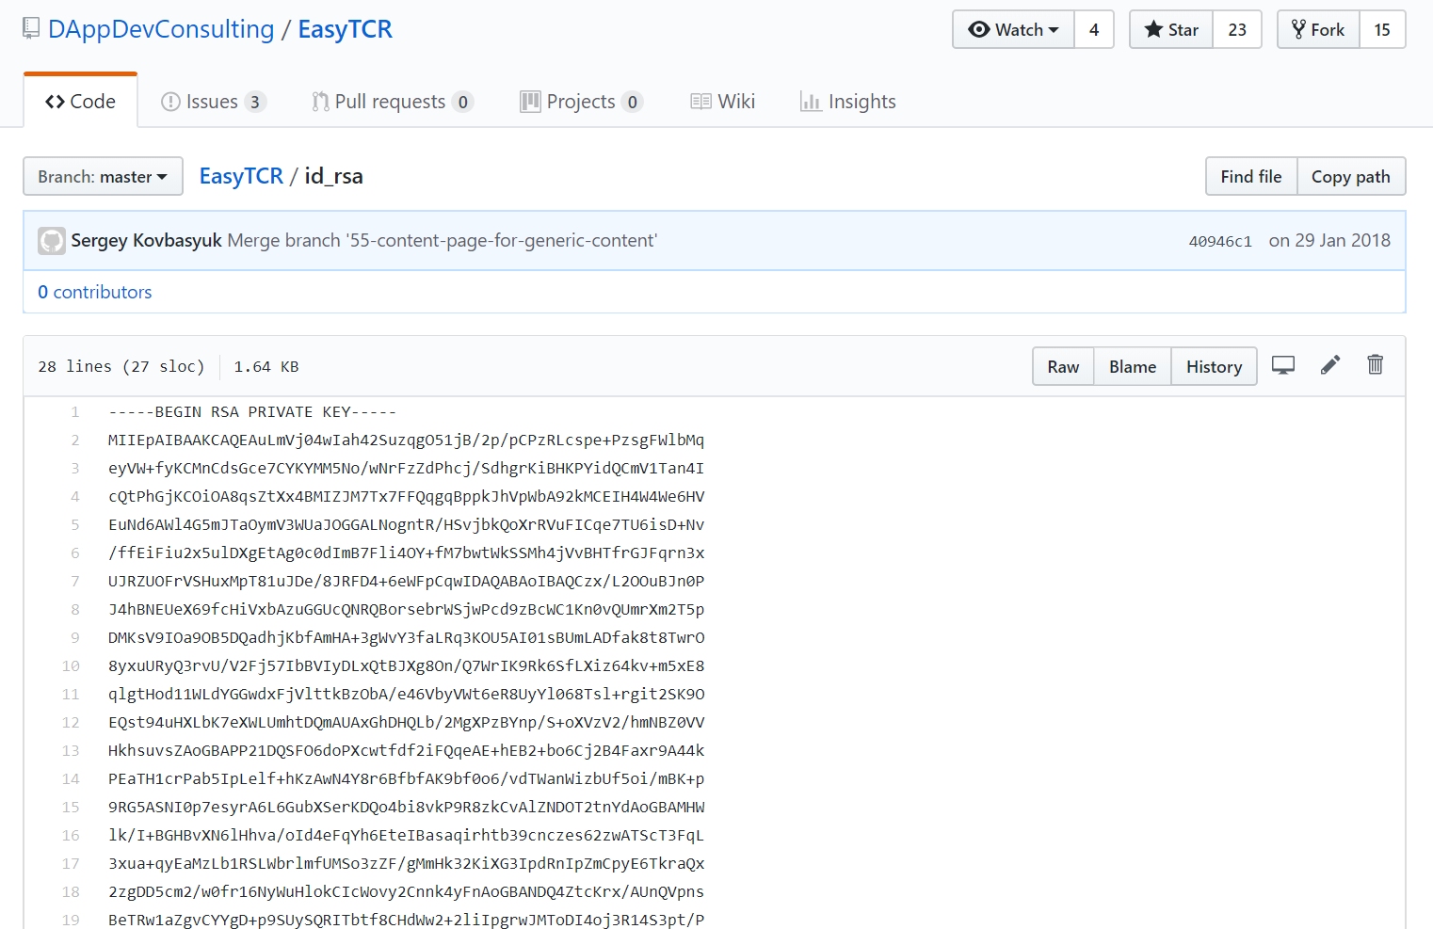Open the Watch dropdown
1433x929 pixels.
pyautogui.click(x=1013, y=29)
